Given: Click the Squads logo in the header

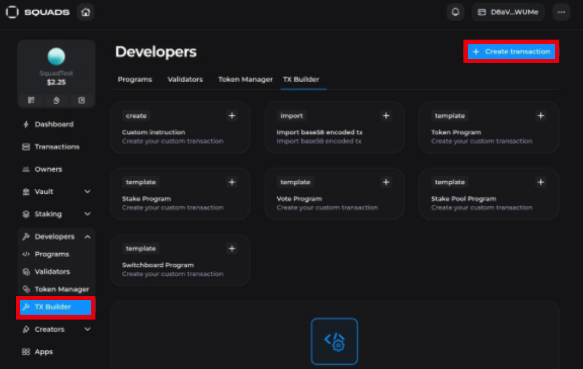Looking at the screenshot, I should tap(38, 12).
